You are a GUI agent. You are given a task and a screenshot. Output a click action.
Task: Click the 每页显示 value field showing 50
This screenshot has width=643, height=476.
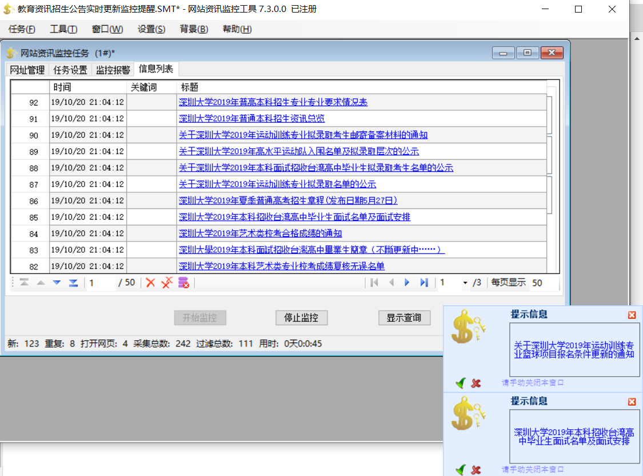(544, 283)
